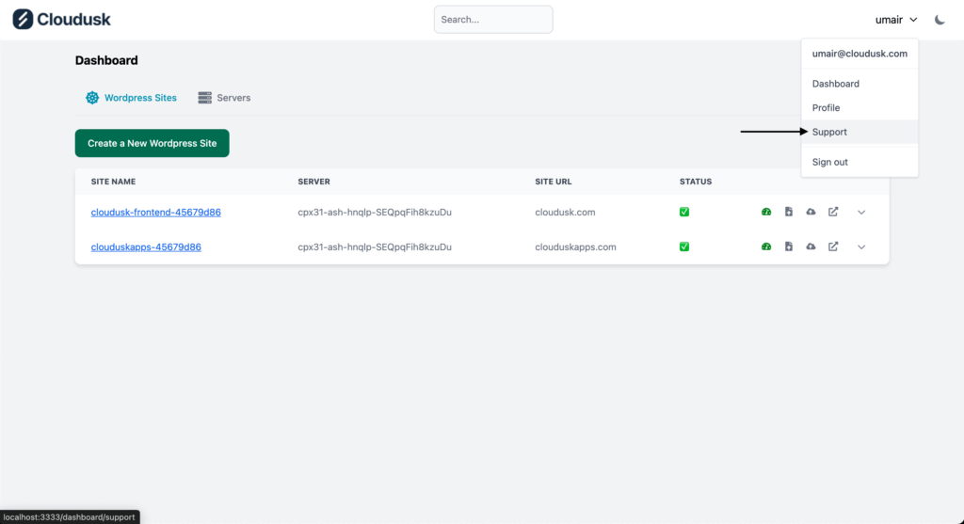Open clouduskapps site via external link icon

tap(833, 246)
